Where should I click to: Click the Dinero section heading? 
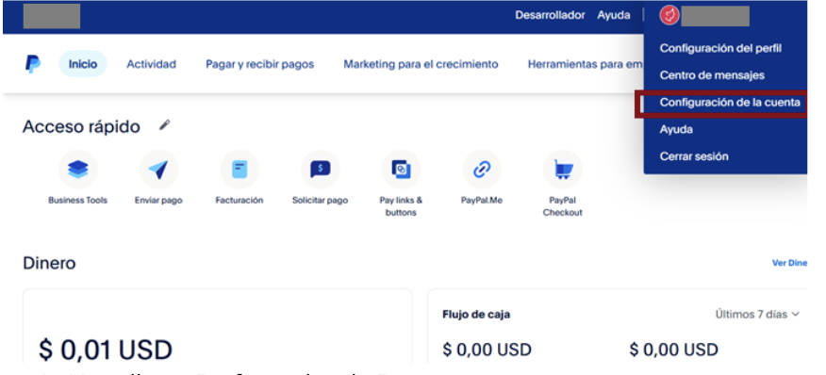click(49, 263)
